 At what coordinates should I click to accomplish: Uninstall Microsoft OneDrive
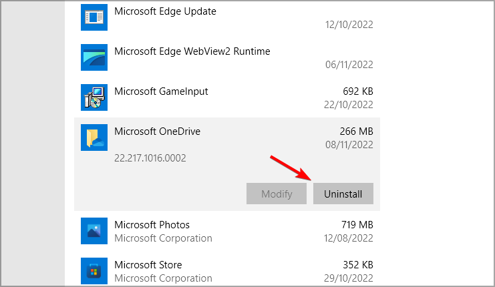coord(343,194)
